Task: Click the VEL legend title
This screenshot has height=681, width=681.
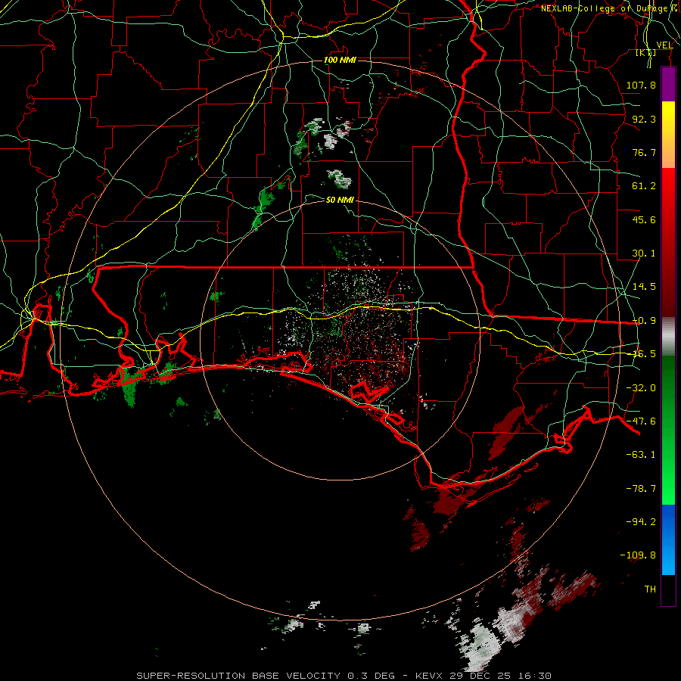Action: (x=664, y=45)
